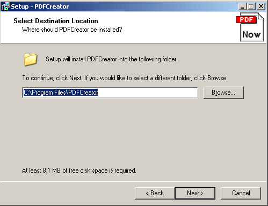Viewport: 268px width, 206px height.
Task: Click the free disk space requirement text
Action: tap(79, 171)
